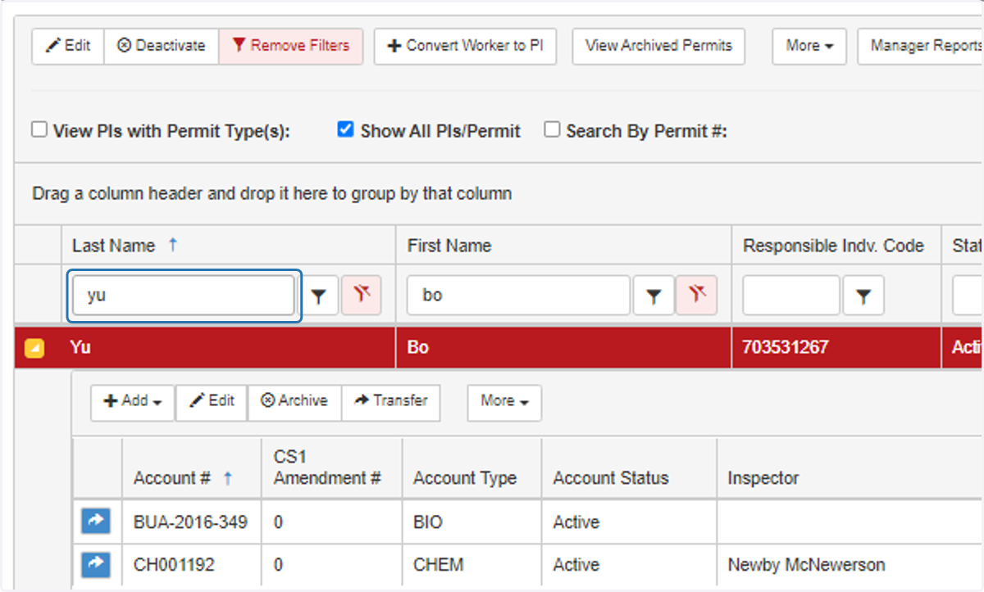This screenshot has width=984, height=592.
Task: Focus the First Name filter field
Action: coord(518,296)
